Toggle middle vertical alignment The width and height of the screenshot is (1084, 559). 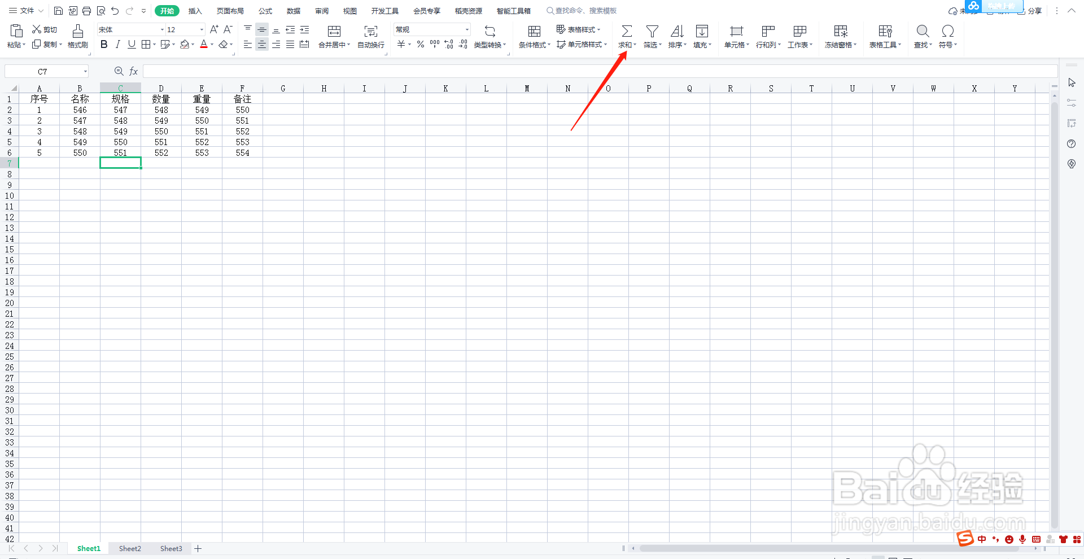(262, 29)
